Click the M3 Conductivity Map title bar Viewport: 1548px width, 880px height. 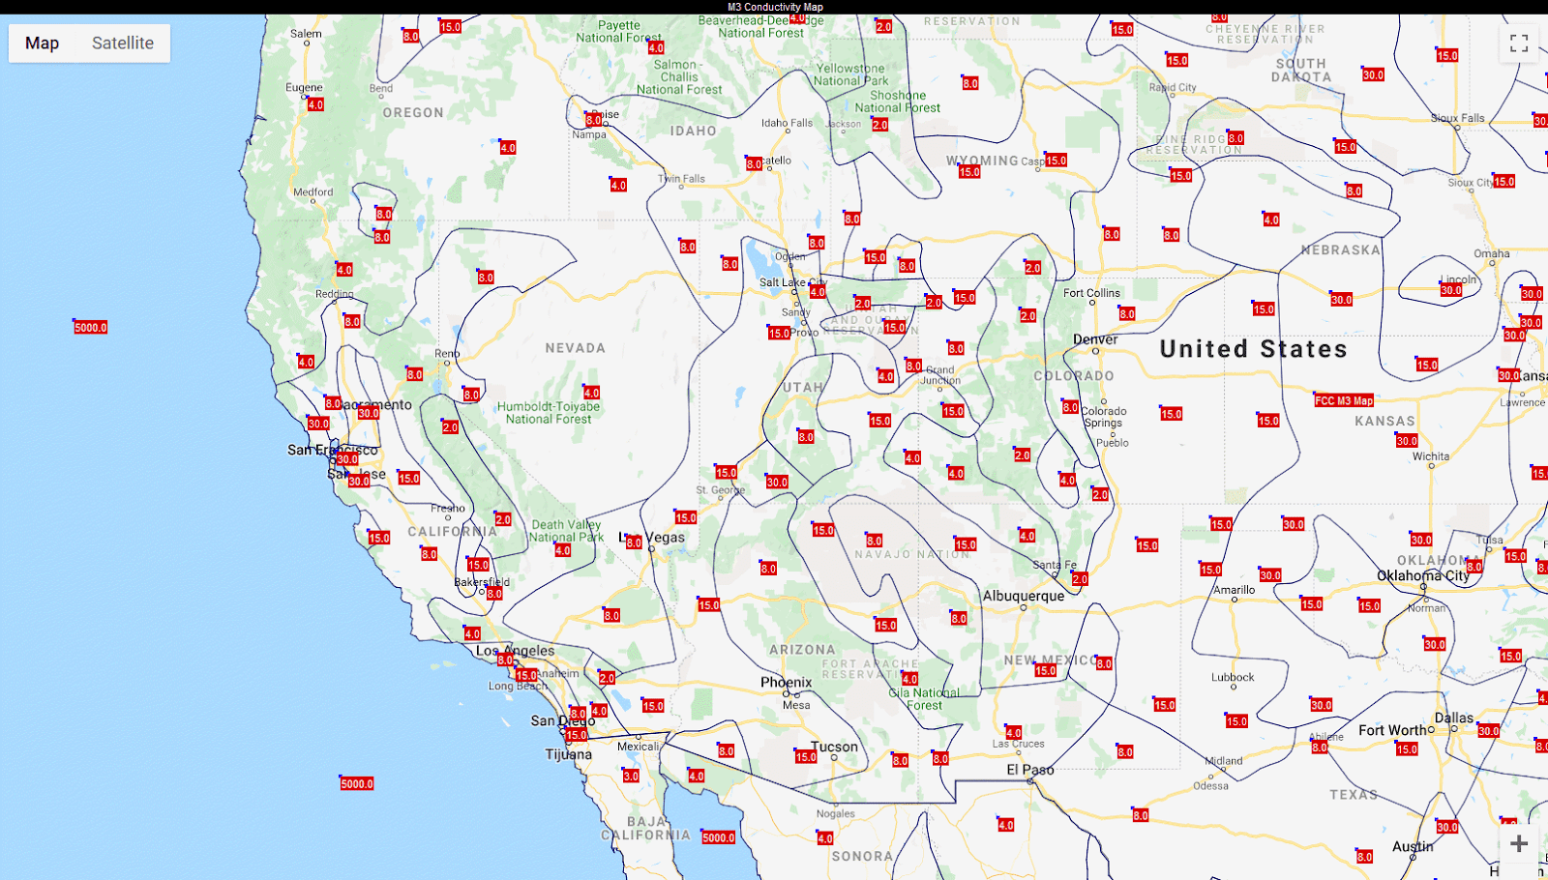tap(773, 6)
